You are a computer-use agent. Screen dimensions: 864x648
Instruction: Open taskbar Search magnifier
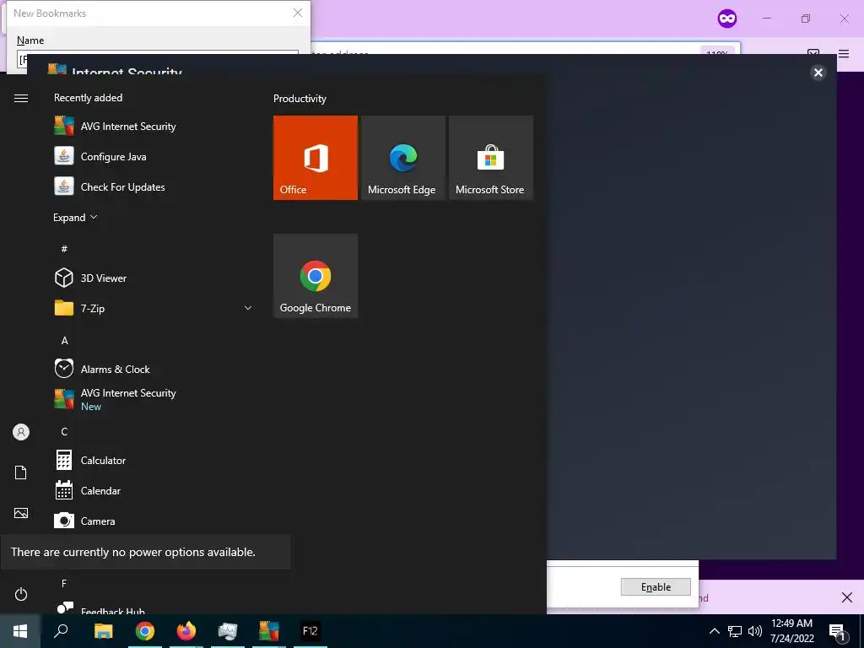[x=61, y=631]
